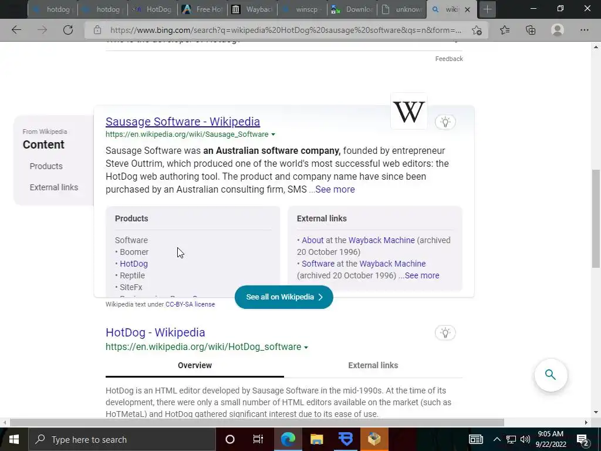Open the notification center
The width and height of the screenshot is (601, 451).
pyautogui.click(x=583, y=439)
